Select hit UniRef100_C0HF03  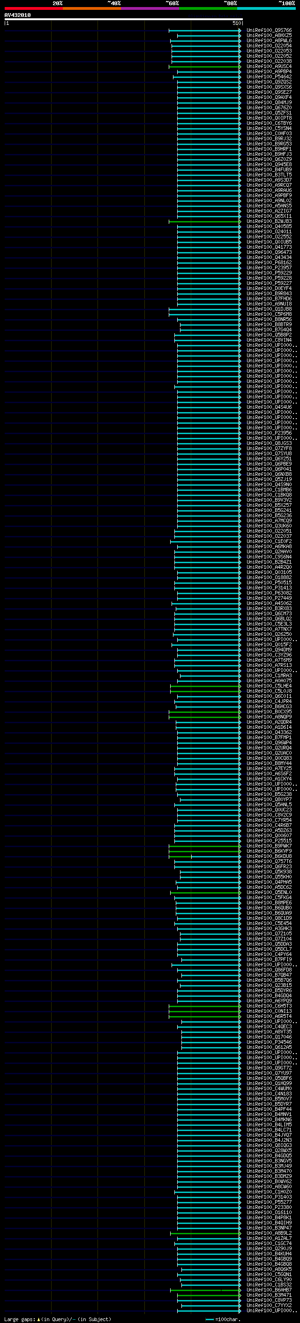coord(269,134)
